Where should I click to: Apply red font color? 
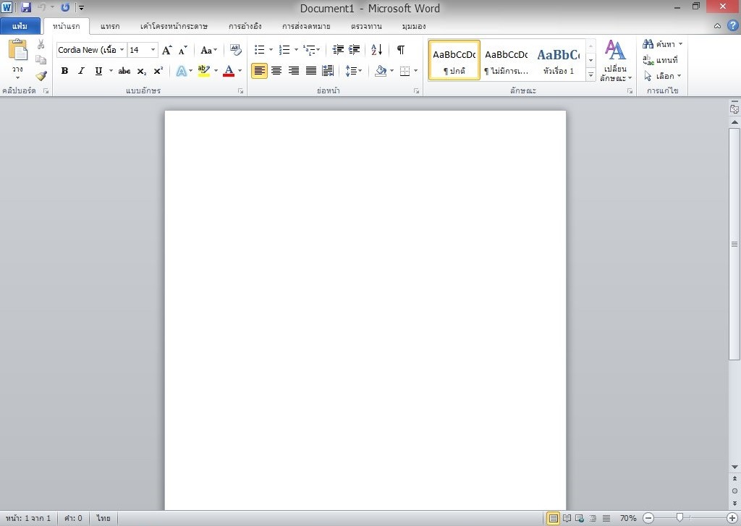click(229, 71)
